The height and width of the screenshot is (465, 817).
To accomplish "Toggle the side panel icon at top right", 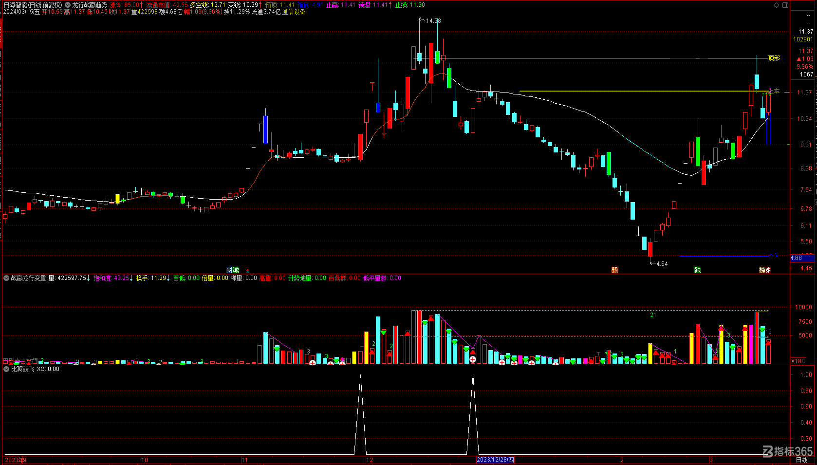I will (785, 5).
